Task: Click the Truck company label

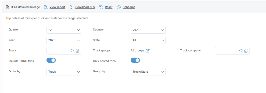Action: pos(190,51)
